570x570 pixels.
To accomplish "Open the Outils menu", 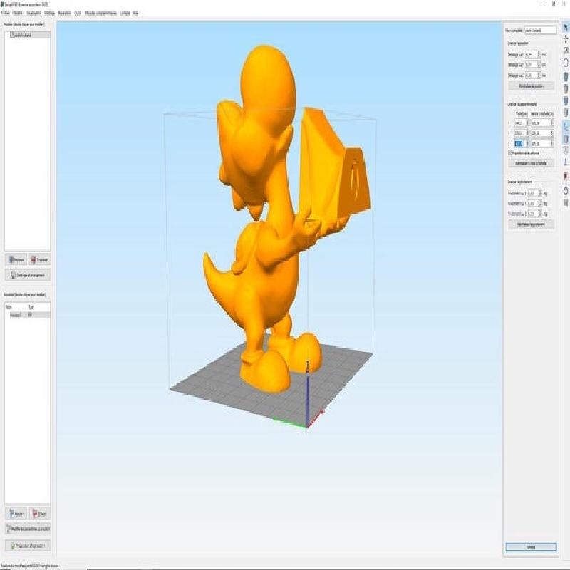I will click(x=78, y=13).
